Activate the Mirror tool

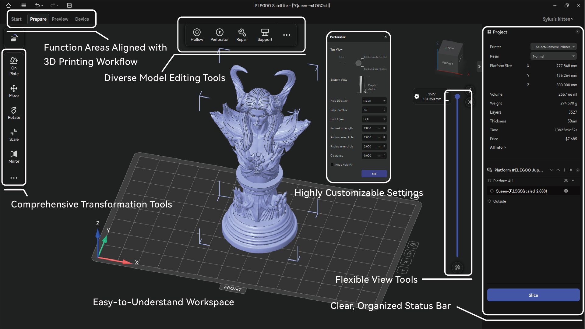[x=14, y=157]
